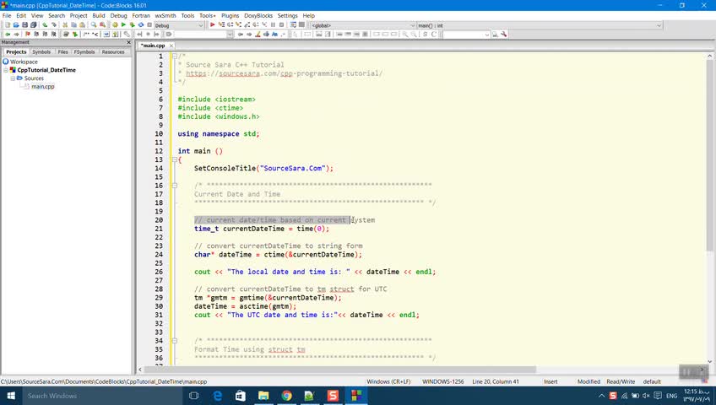Start debugging with red play icon
Screen dimensions: 716x405
coord(213,25)
